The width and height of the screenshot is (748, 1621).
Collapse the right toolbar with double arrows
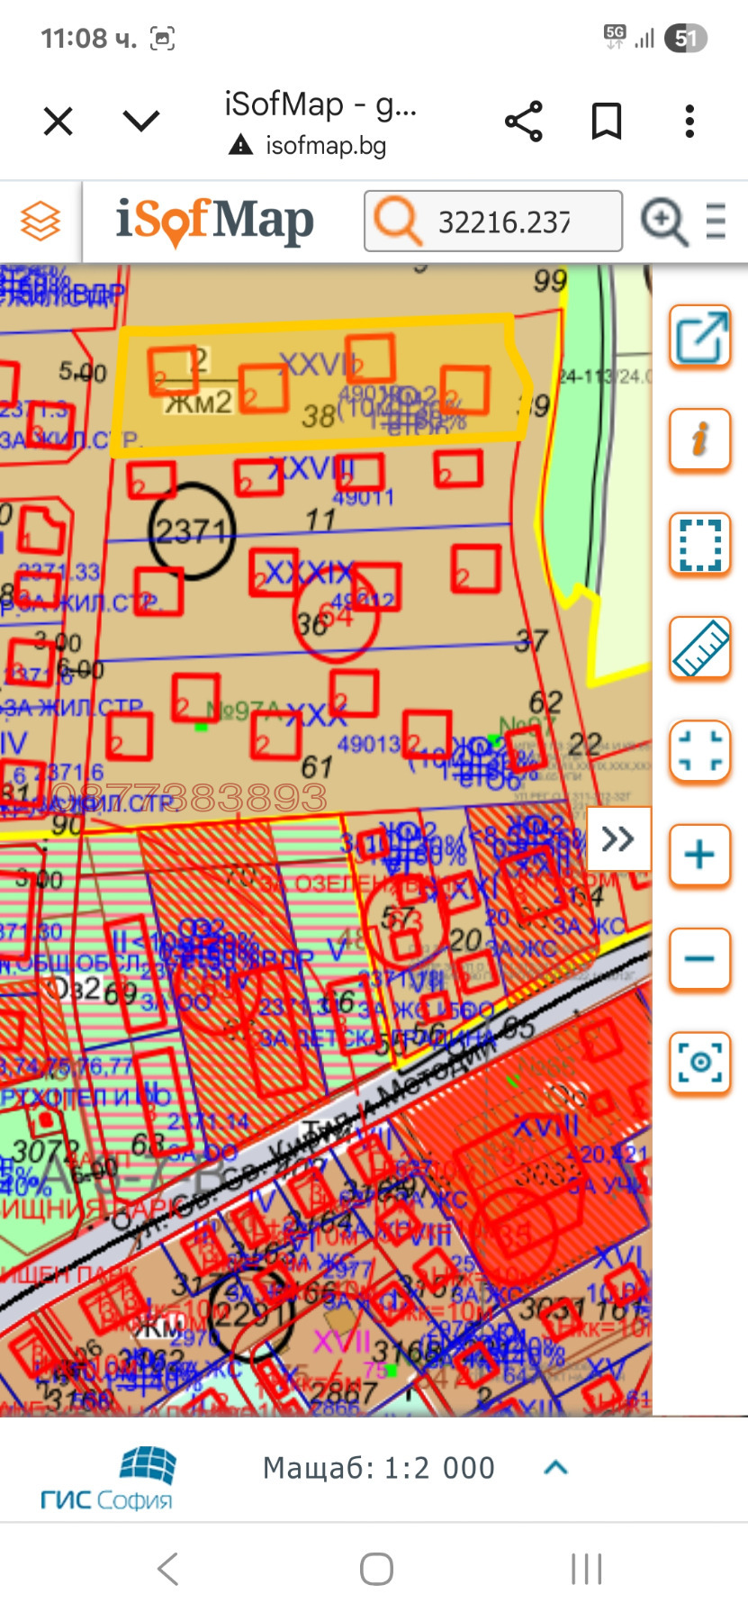[x=618, y=839]
